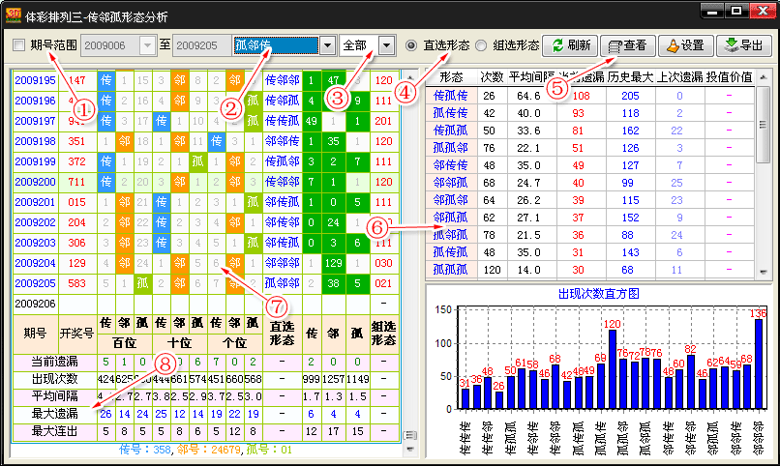Click the 最大连出 statistics row label
The height and width of the screenshot is (466, 780).
tap(55, 431)
